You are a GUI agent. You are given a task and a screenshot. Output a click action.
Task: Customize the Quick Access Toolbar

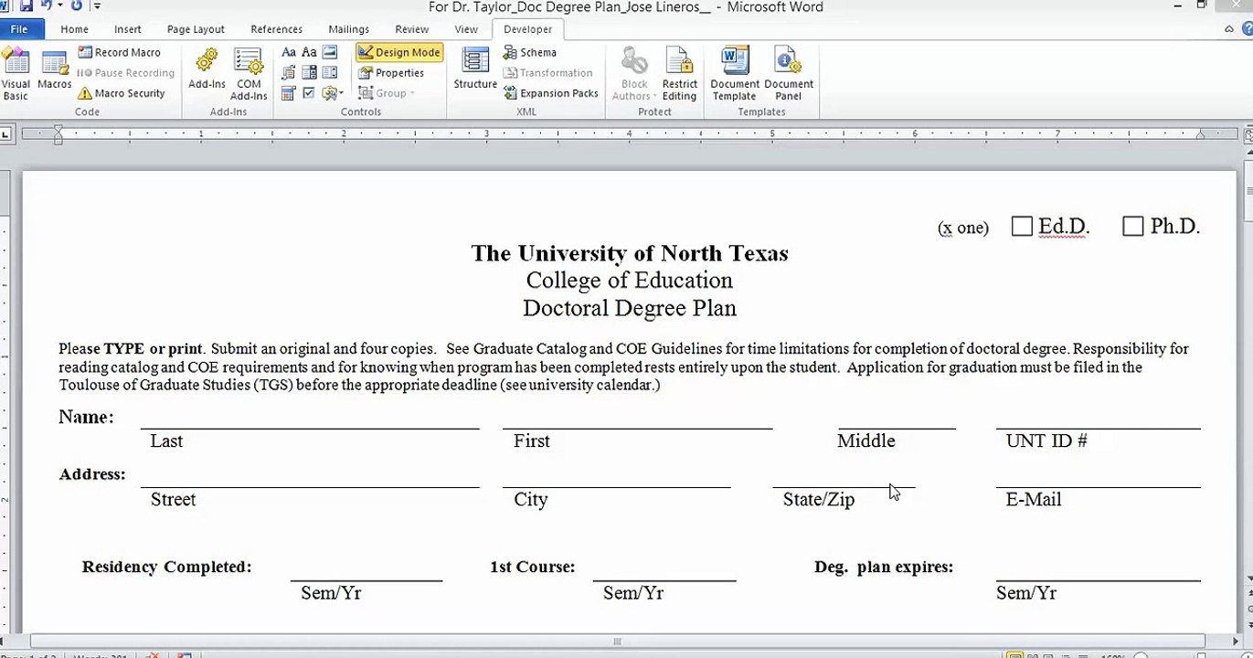pyautogui.click(x=97, y=6)
